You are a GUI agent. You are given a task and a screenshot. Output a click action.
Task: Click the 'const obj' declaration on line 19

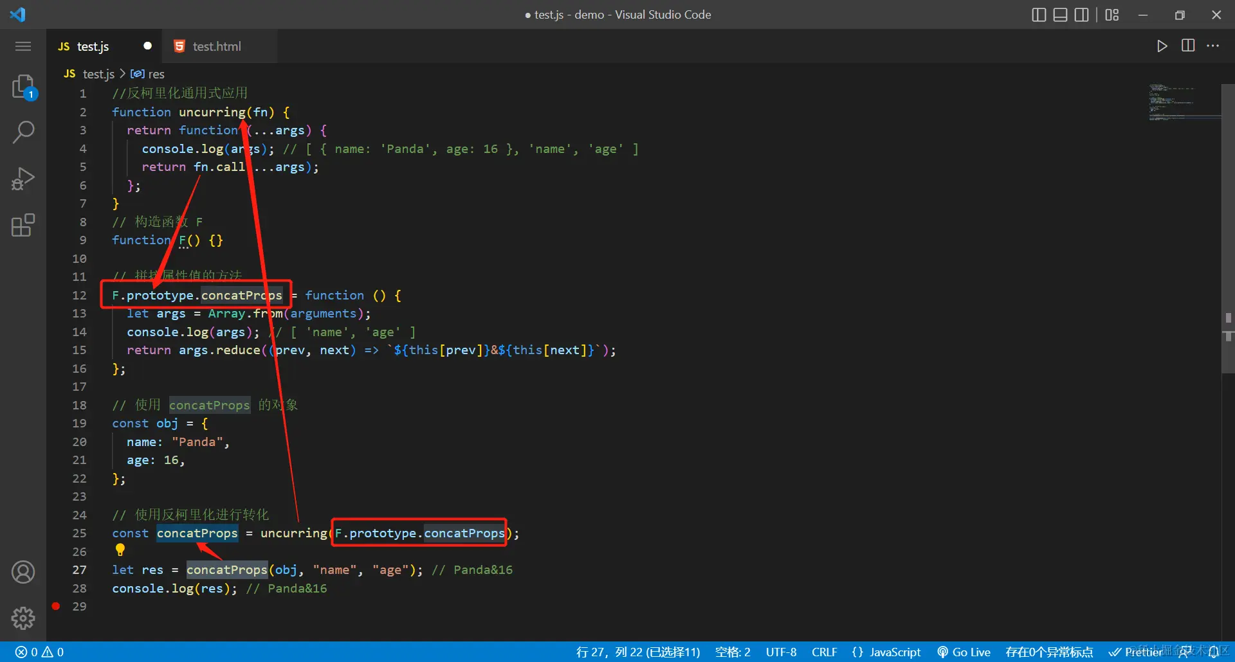click(x=145, y=424)
